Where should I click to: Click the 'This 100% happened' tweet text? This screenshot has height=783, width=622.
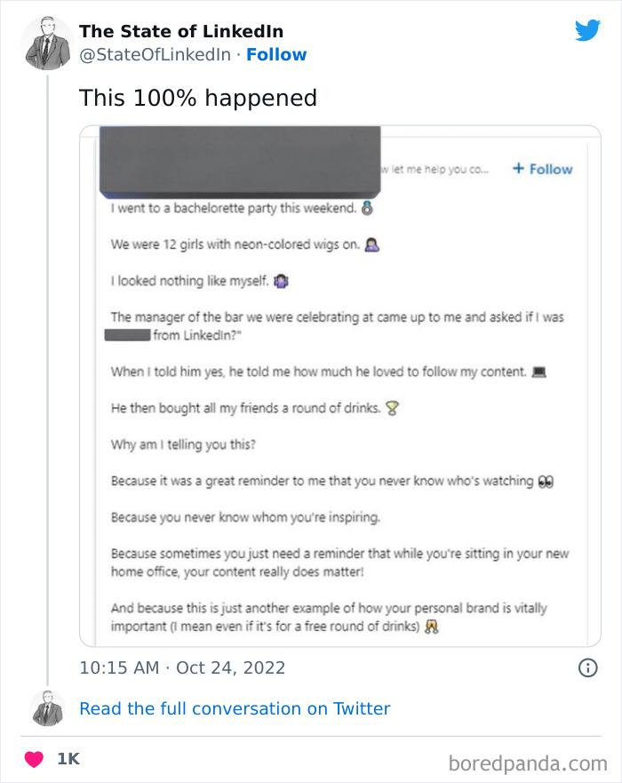click(198, 98)
